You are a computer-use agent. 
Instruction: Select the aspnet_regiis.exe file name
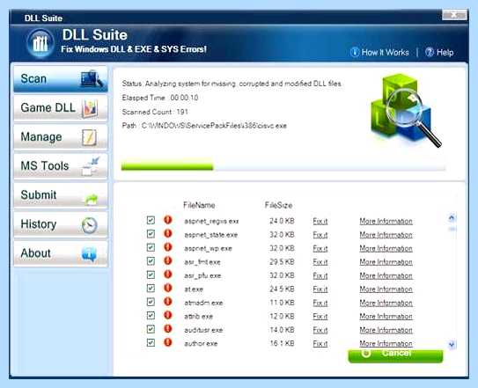pyautogui.click(x=211, y=221)
